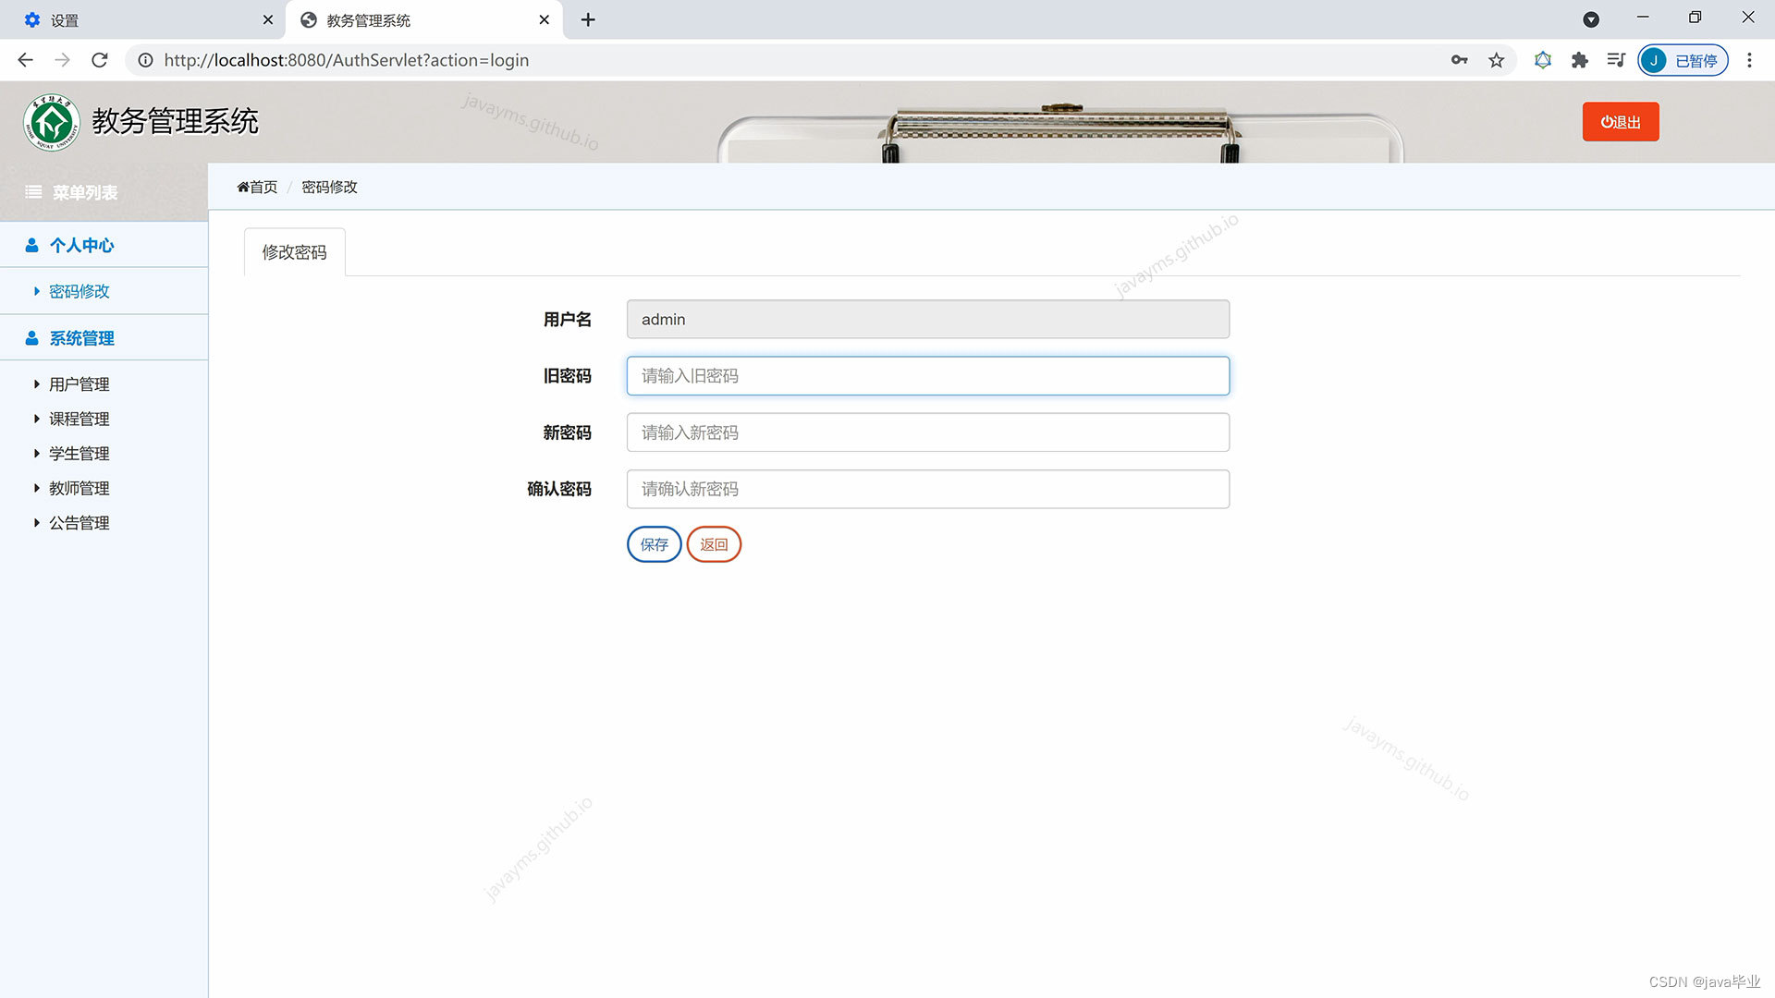
Task: Expand the 学生管理 menu item
Action: [x=79, y=454]
